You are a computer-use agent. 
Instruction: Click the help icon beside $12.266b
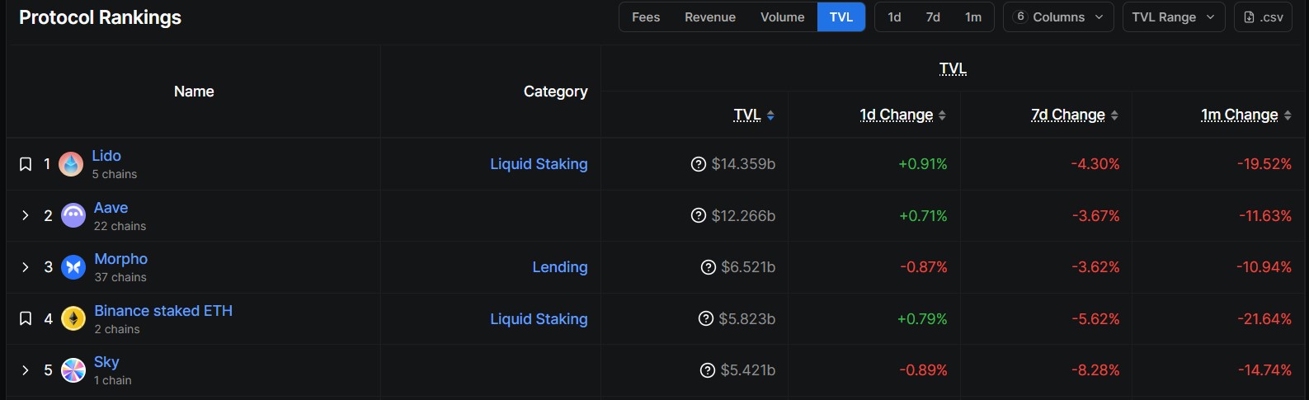tap(698, 216)
